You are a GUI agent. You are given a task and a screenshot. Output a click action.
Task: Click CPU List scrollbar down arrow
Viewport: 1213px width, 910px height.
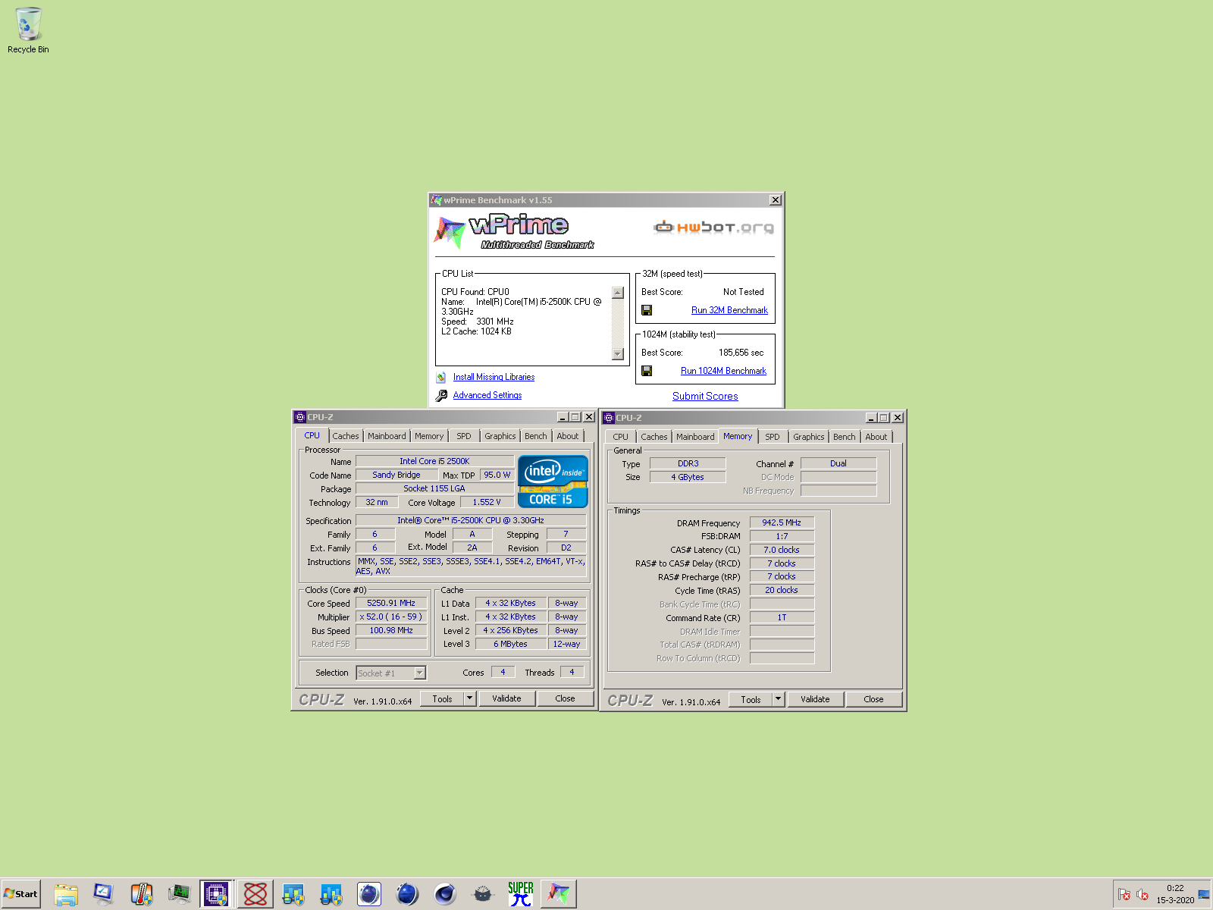point(617,354)
